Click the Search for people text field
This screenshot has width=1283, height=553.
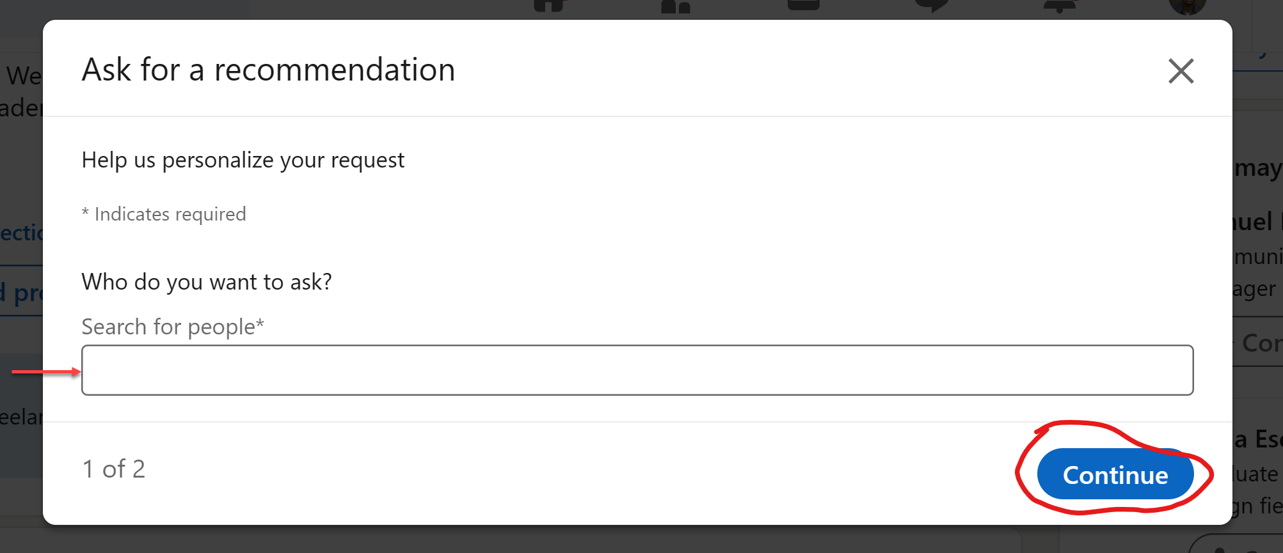tap(637, 370)
